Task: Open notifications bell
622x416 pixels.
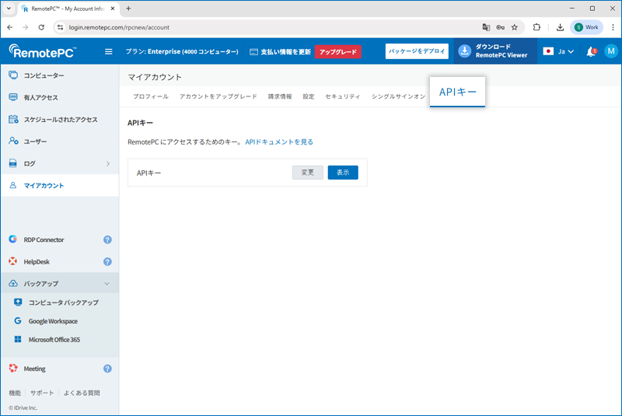Action: (591, 51)
